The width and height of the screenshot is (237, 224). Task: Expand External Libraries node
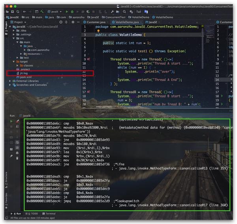[x=10, y=81]
